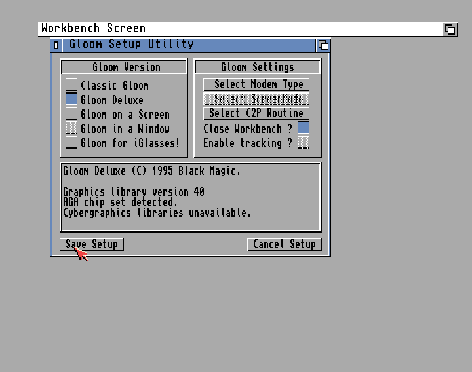Click the Gloom Settings panel header
472x372 pixels.
click(x=257, y=67)
